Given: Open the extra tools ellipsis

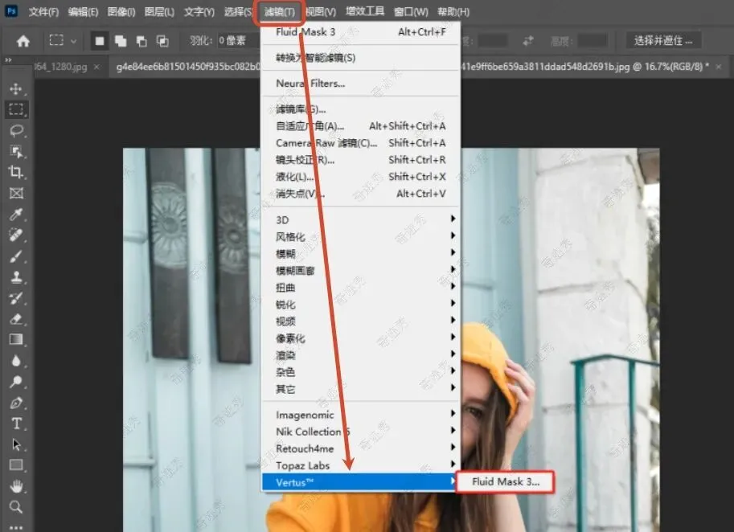Looking at the screenshot, I should click(x=16, y=527).
